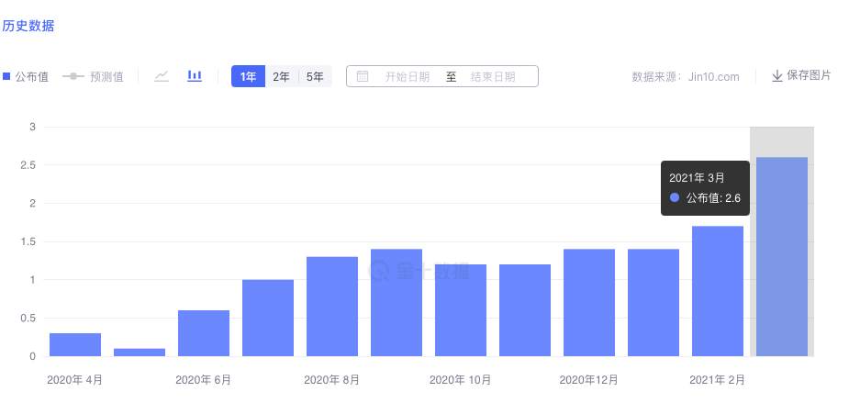
Task: Click the 2020年12月 bar
Action: tap(589, 303)
